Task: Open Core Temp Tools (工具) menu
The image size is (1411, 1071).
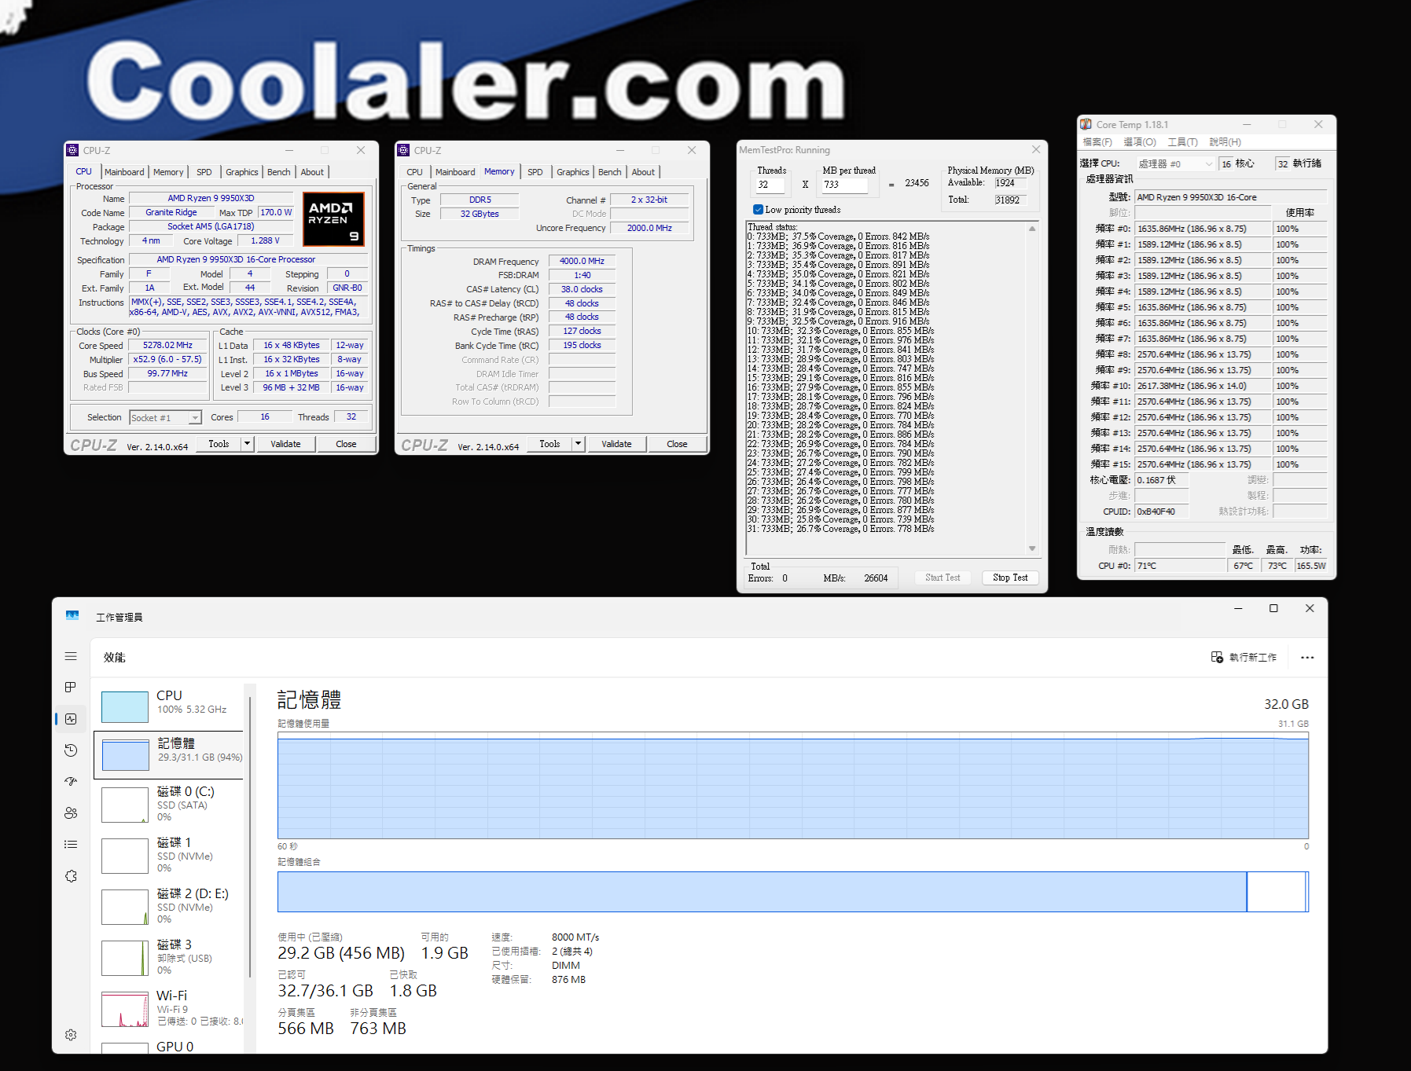Action: click(1182, 142)
